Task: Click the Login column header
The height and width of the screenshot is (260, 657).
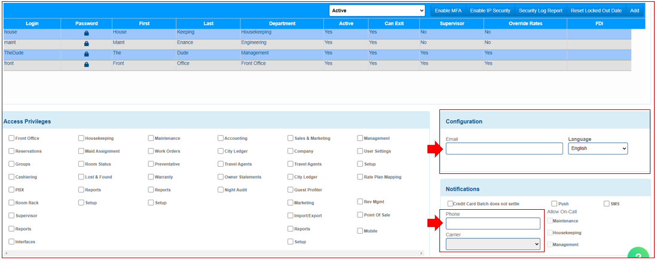Action: (x=32, y=23)
